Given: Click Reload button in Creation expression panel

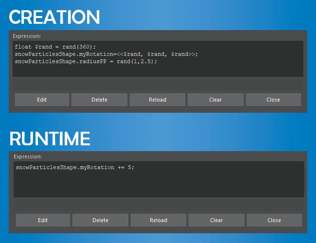Looking at the screenshot, I should click(158, 100).
